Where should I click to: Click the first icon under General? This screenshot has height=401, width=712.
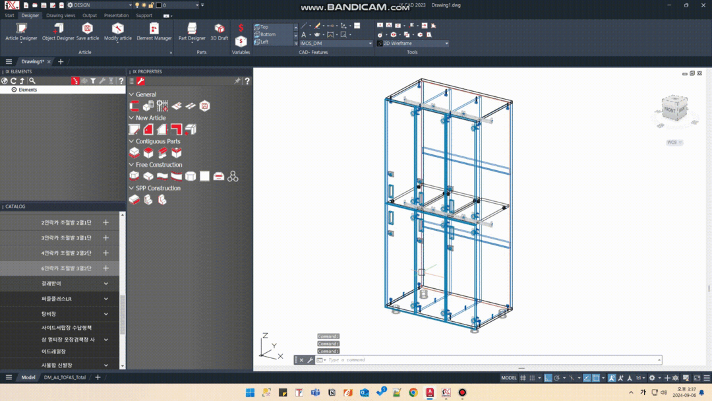pyautogui.click(x=134, y=106)
